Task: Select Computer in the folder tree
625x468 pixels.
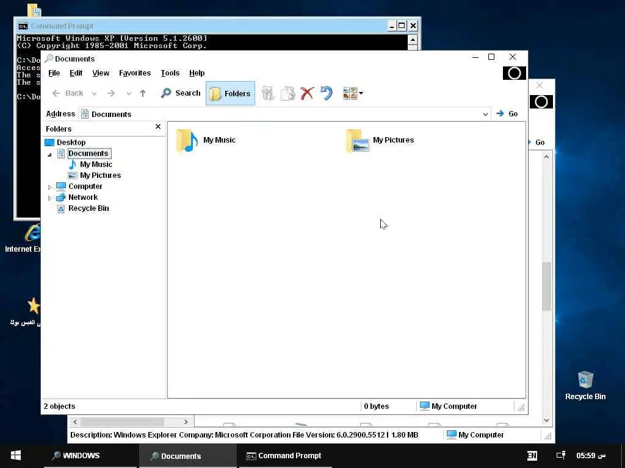Action: 85,186
